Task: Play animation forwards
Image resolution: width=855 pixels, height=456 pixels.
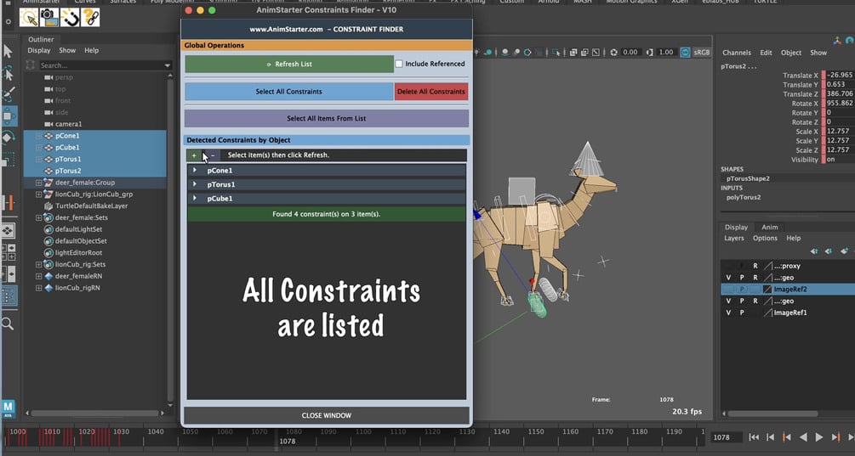Action: pos(819,437)
